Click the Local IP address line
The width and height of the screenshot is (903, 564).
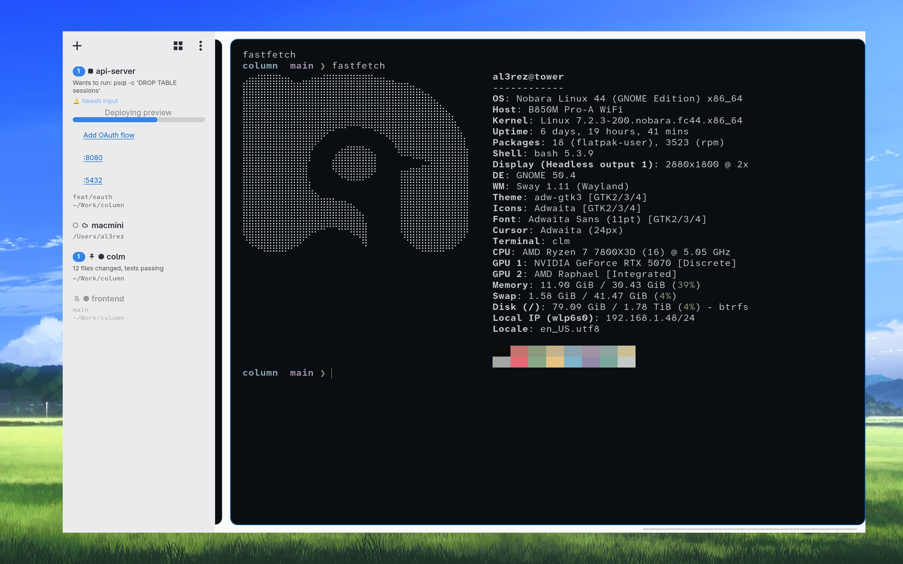click(x=594, y=318)
